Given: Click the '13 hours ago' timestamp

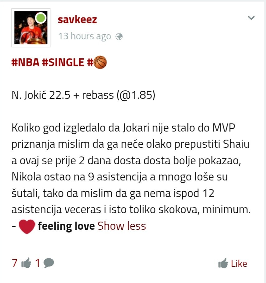Looking at the screenshot, I should click(x=85, y=36).
